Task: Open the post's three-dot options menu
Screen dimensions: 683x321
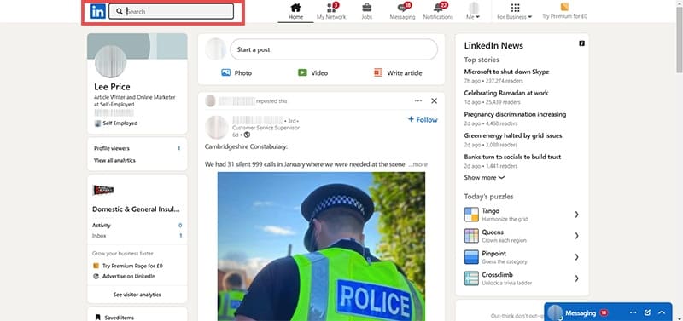Action: [x=418, y=100]
